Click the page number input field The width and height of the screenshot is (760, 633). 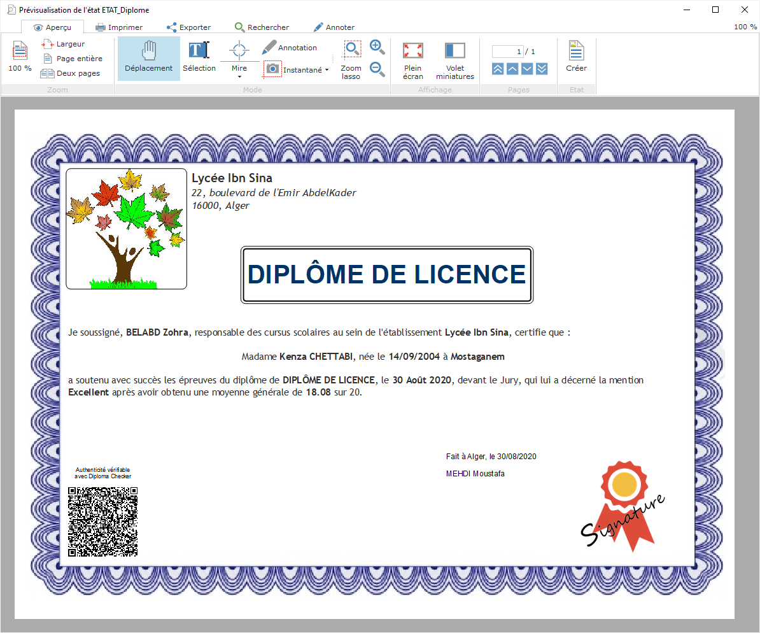(x=507, y=52)
